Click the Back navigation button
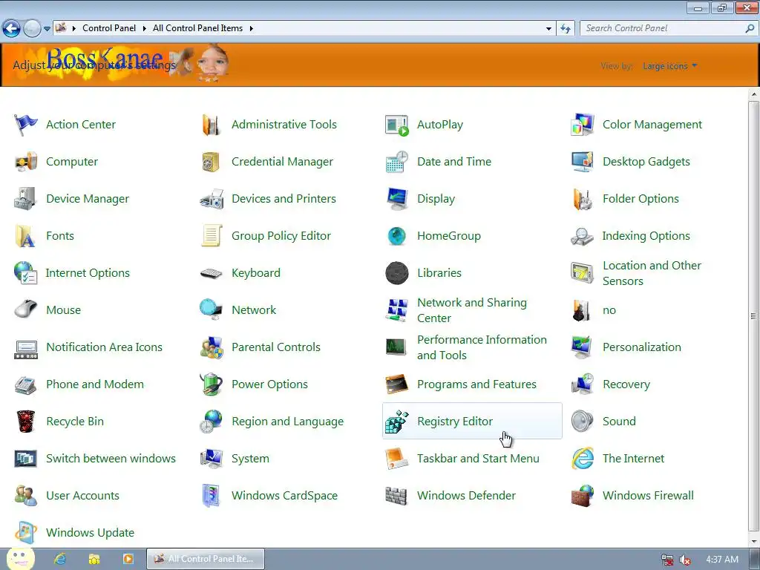Viewport: 760px width, 570px height. click(x=12, y=29)
